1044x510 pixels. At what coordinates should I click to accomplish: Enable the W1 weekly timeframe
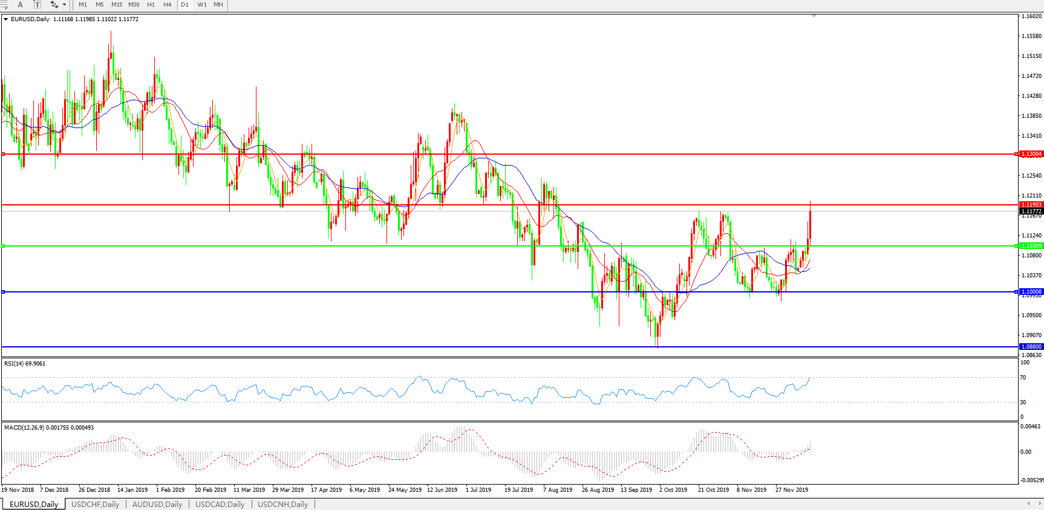click(202, 5)
